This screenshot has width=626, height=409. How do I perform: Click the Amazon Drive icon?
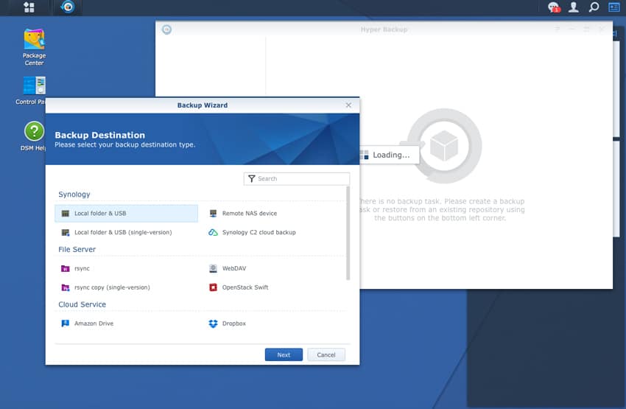66,324
